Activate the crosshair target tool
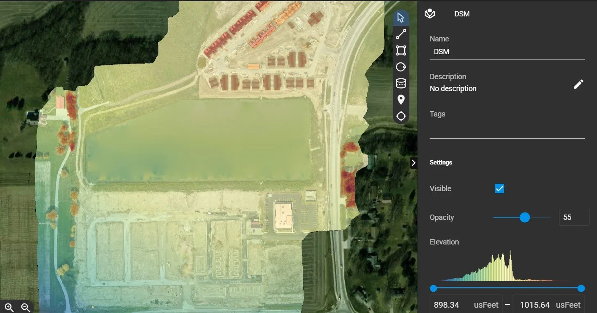This screenshot has height=313, width=597. (x=401, y=116)
